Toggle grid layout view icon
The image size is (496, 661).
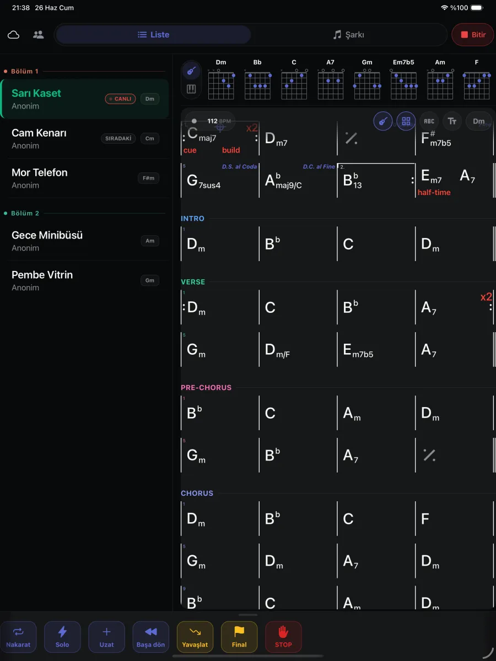tap(406, 121)
